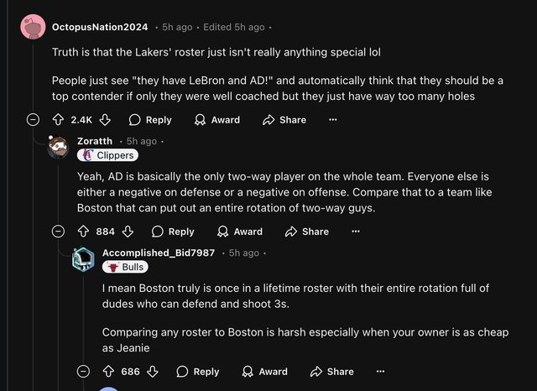Collapse Accomplished_Bid7987's reply thread

(83, 371)
